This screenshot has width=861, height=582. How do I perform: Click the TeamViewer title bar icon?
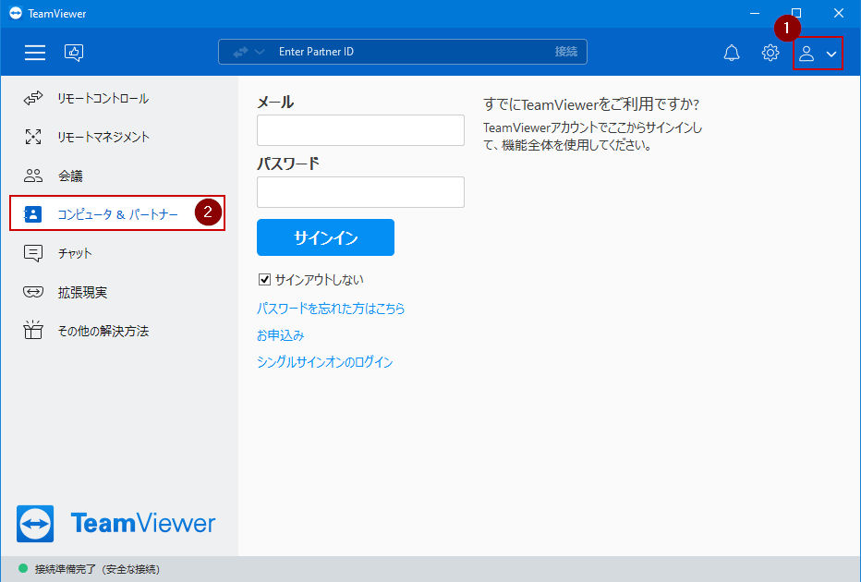(16, 13)
